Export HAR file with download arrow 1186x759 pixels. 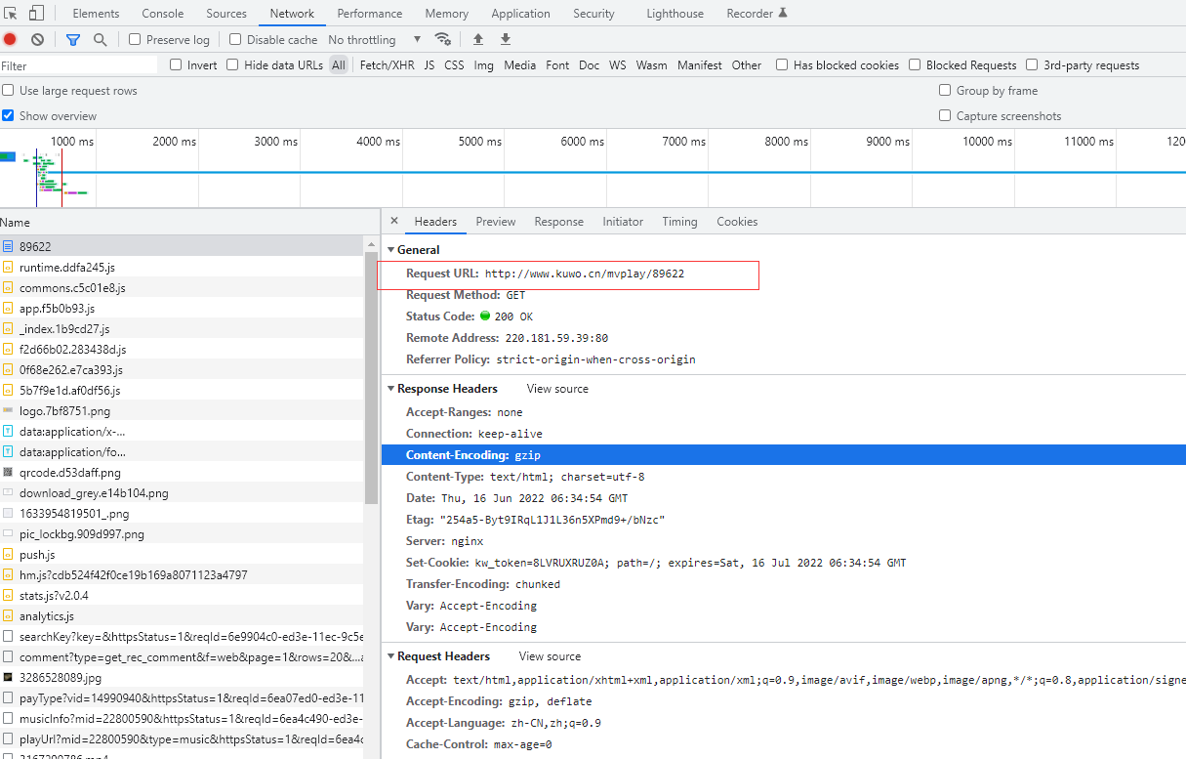click(x=506, y=39)
